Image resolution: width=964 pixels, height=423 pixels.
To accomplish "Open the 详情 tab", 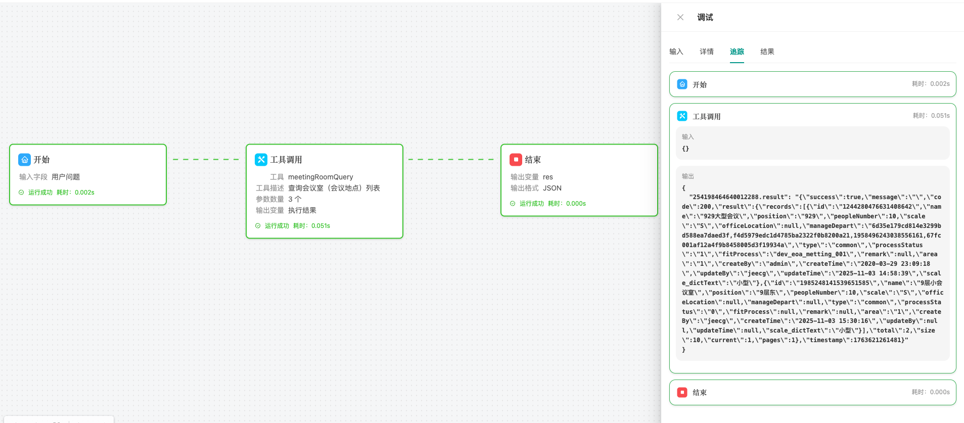I will (706, 52).
